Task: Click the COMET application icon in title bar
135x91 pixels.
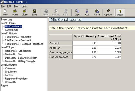Action: coord(2,2)
